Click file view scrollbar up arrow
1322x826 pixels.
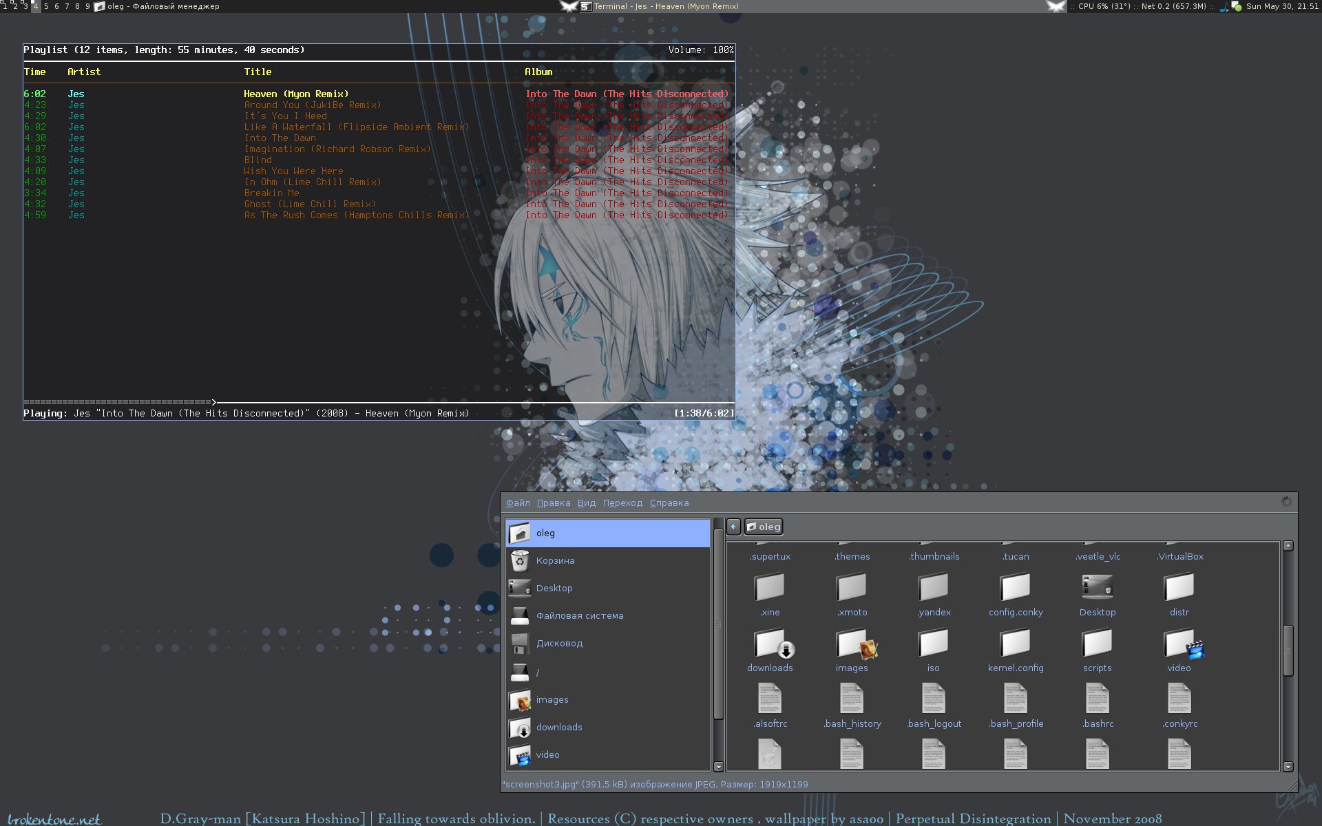tap(1288, 546)
